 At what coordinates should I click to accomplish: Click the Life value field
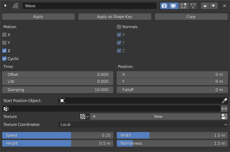pos(58,81)
